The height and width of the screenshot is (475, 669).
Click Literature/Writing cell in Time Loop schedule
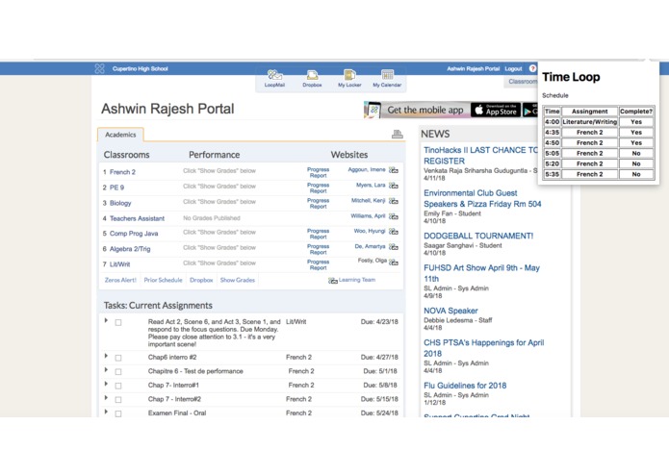(590, 122)
